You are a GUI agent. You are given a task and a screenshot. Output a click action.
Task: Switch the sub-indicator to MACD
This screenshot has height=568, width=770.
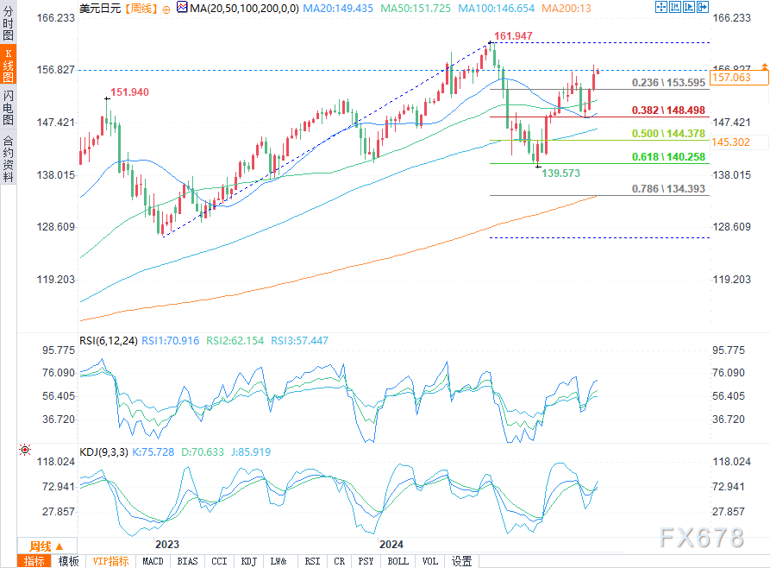click(153, 561)
